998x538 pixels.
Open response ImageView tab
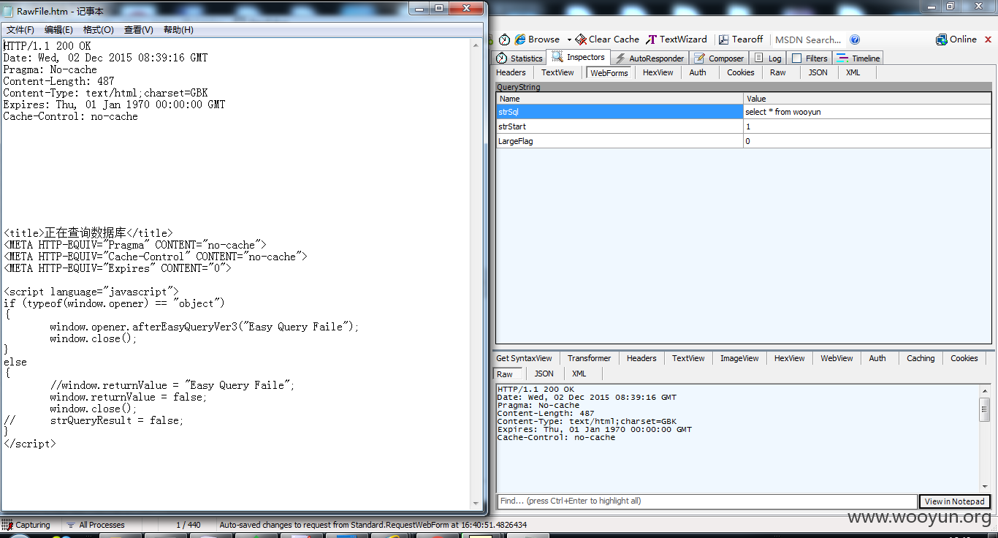pyautogui.click(x=739, y=358)
